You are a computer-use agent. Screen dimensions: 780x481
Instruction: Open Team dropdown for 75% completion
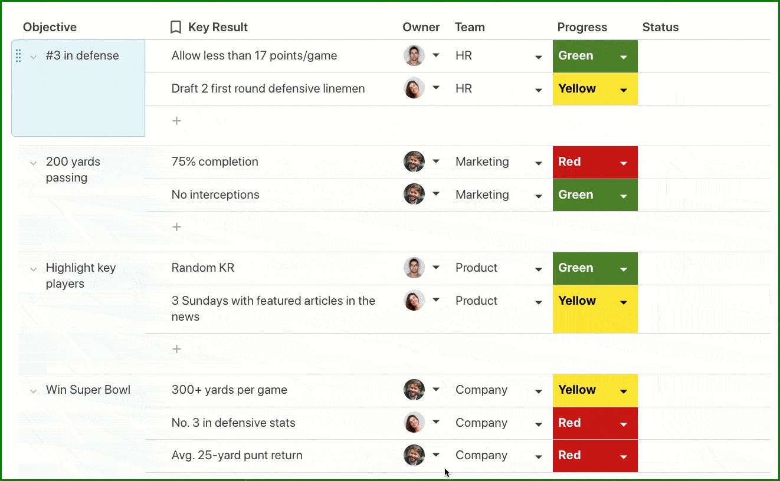(x=539, y=163)
